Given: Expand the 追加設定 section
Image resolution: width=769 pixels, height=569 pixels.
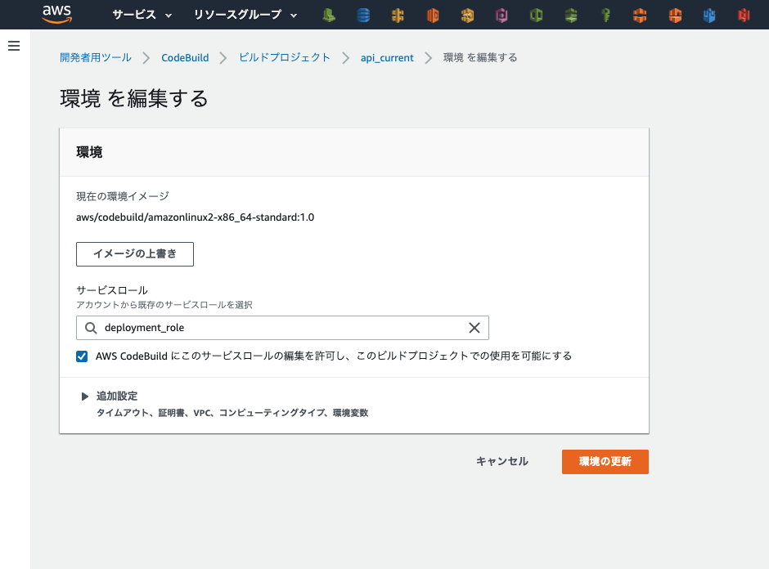Looking at the screenshot, I should (x=85, y=396).
